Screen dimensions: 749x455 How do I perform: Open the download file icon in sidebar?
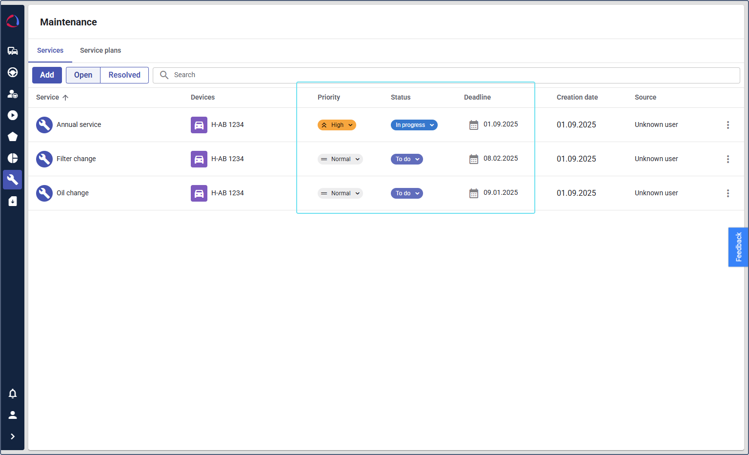pos(13,201)
